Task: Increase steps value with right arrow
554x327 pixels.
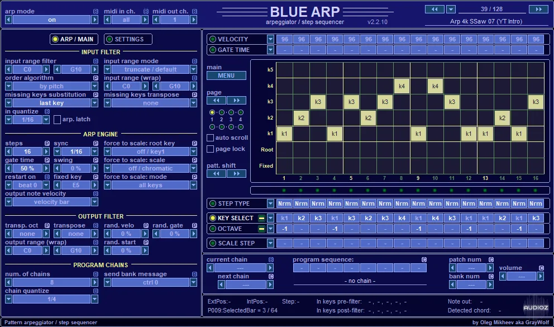Action: pos(46,151)
